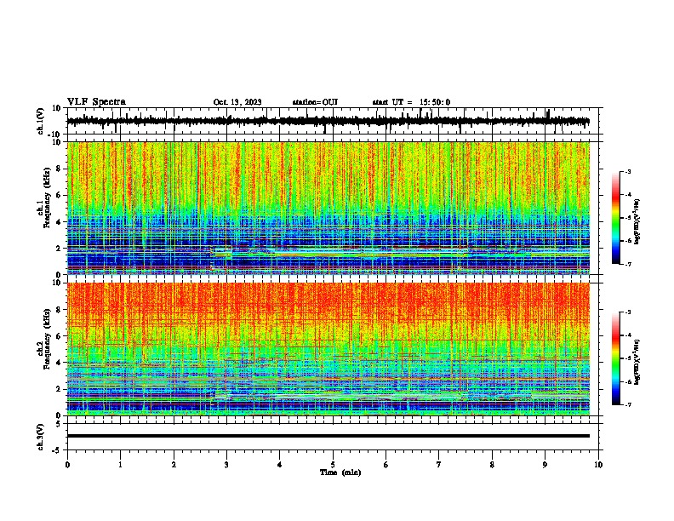The width and height of the screenshot is (674, 521).
Task: Select the ch.2 frequency spectrogram panel
Action: coord(328,349)
